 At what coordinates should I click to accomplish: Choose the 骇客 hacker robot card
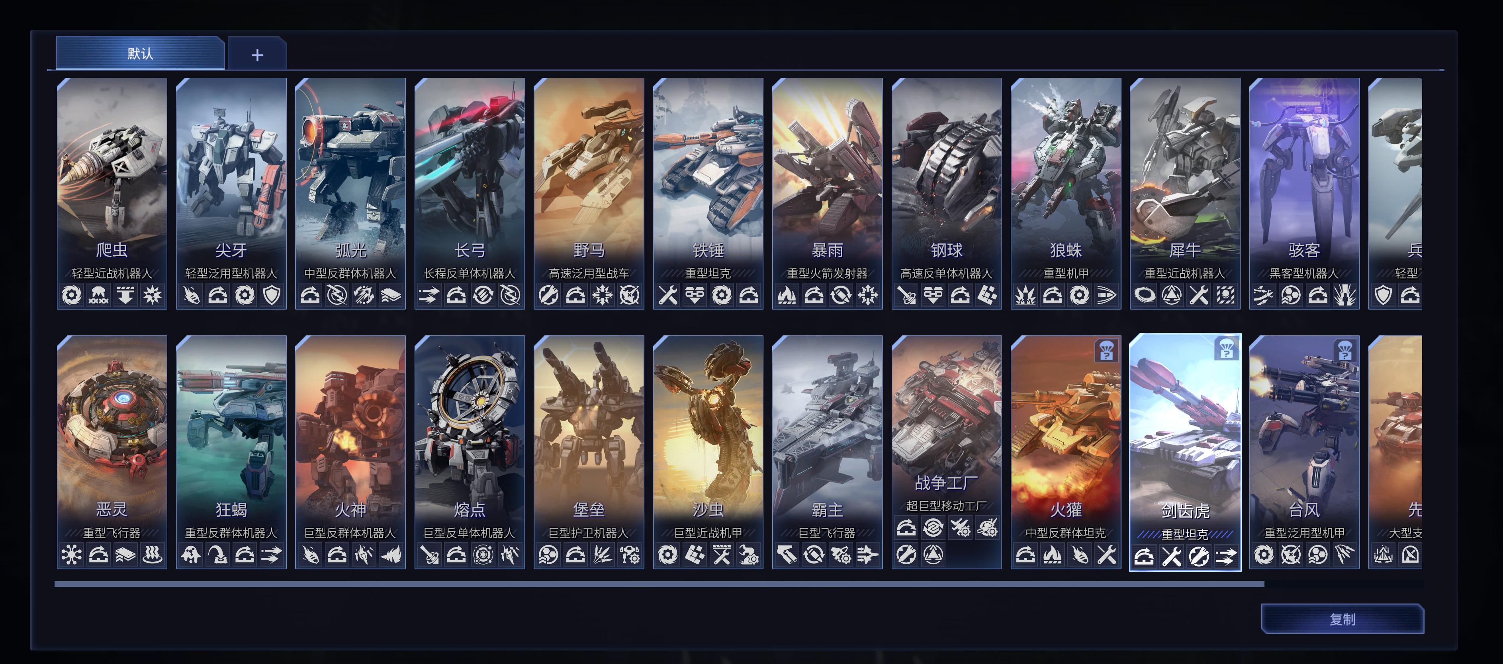coord(1304,193)
